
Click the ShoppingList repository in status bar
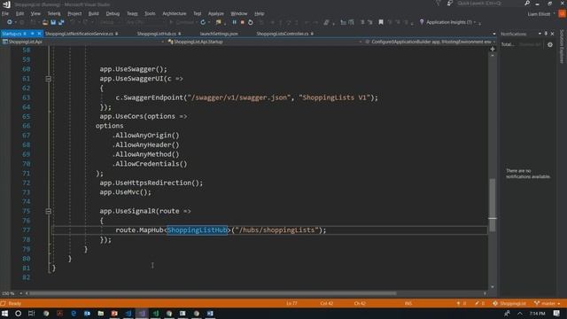[x=509, y=303]
